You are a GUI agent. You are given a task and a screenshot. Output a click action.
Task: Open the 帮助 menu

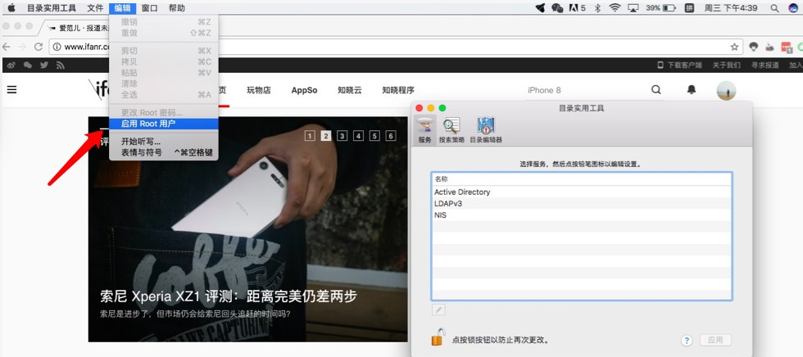click(177, 7)
